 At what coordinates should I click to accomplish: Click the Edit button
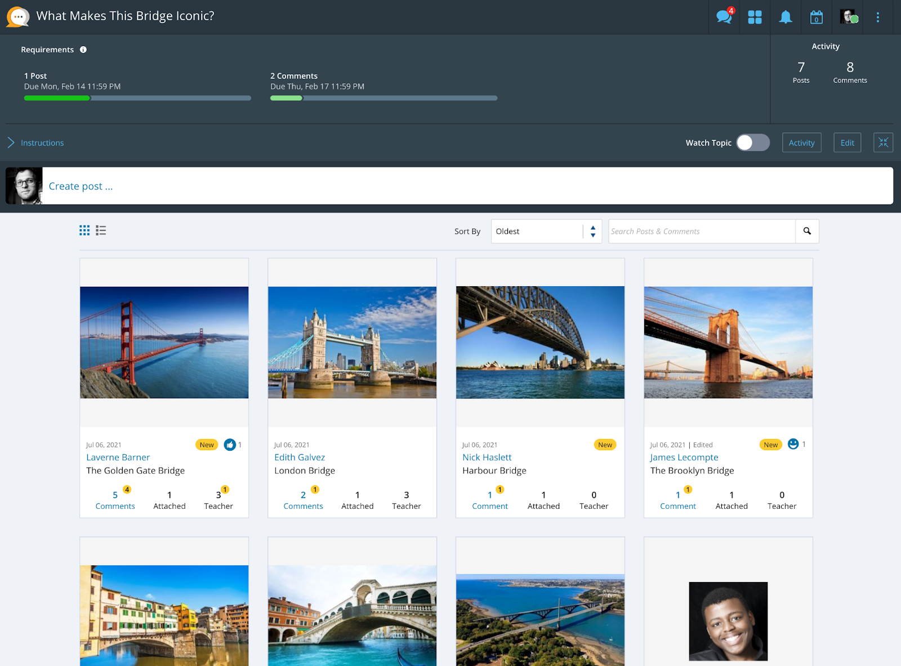[x=847, y=143]
